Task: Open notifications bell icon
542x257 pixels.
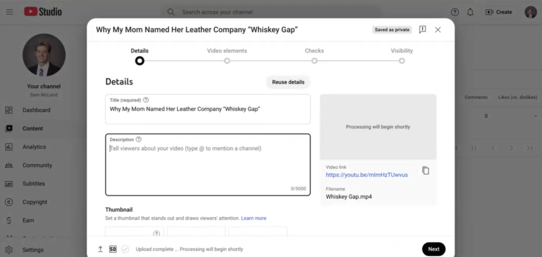Action: tap(470, 12)
